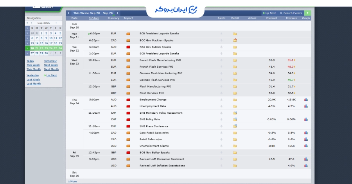This screenshot has height=184, width=352.
Task: Select Sep 23 in mini calendar
Action: coord(46,48)
